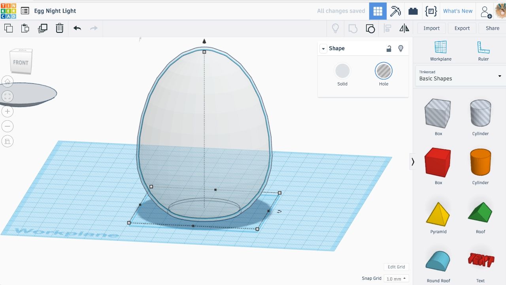Open the Blocks pickaxe mode

[395, 11]
